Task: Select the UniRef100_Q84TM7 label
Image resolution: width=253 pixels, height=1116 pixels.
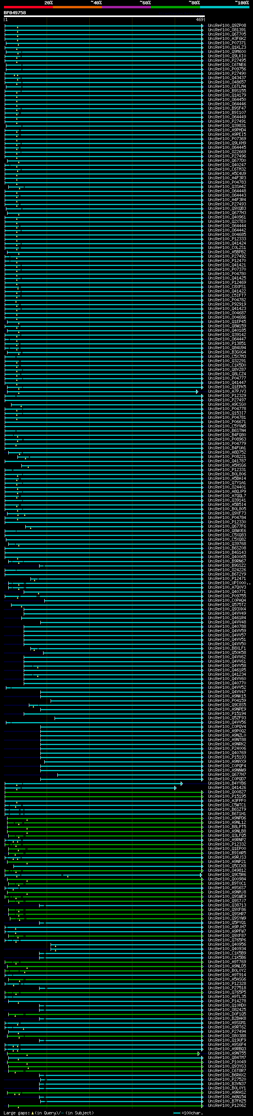Action: 227,1058
